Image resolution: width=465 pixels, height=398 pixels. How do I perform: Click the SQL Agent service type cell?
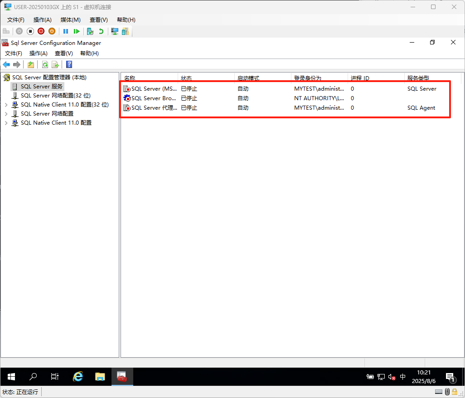click(421, 107)
